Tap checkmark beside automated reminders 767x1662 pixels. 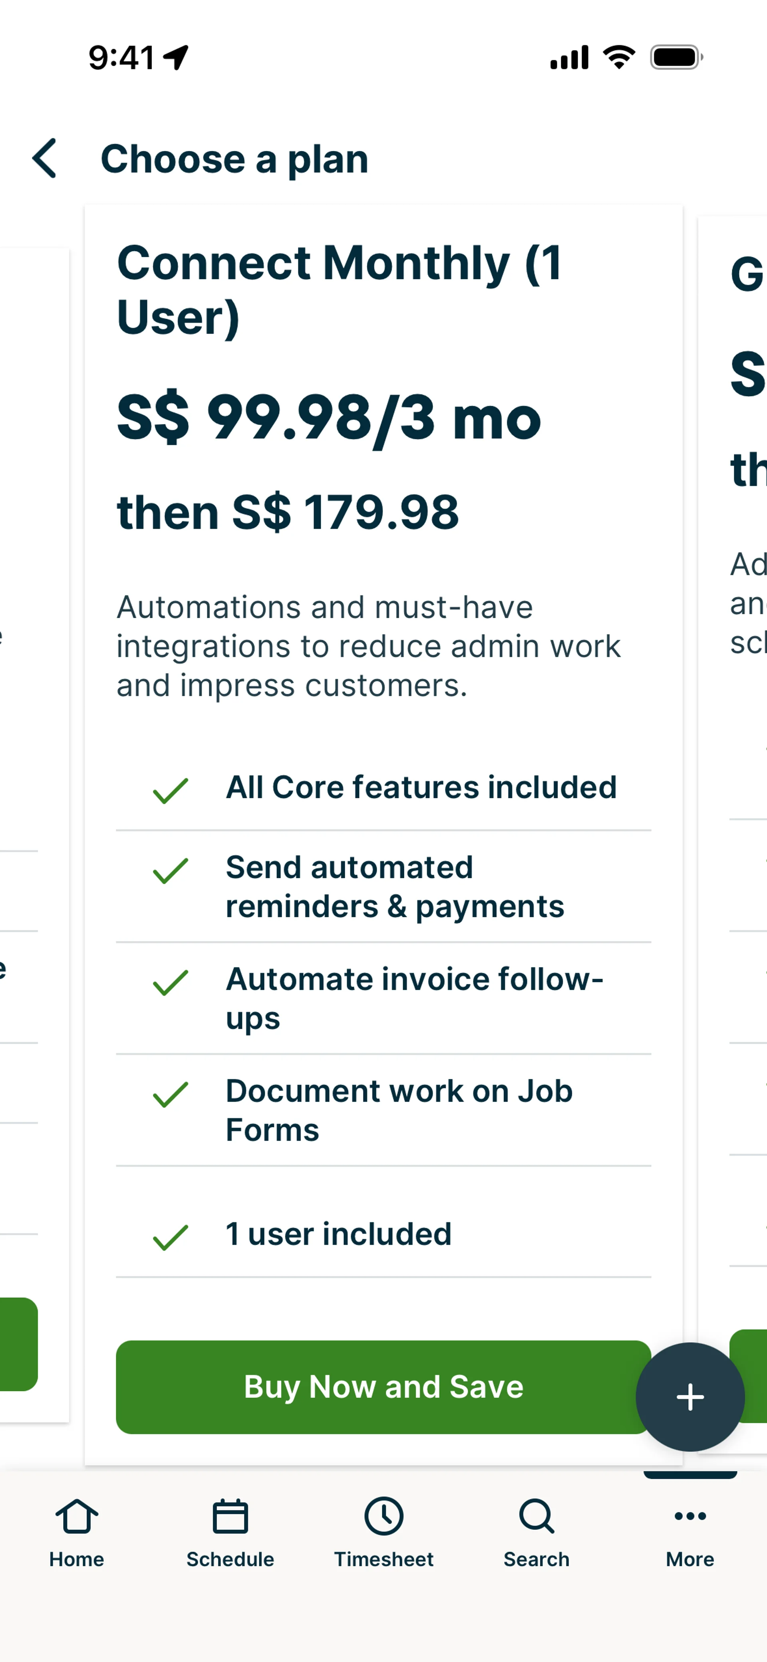(171, 871)
